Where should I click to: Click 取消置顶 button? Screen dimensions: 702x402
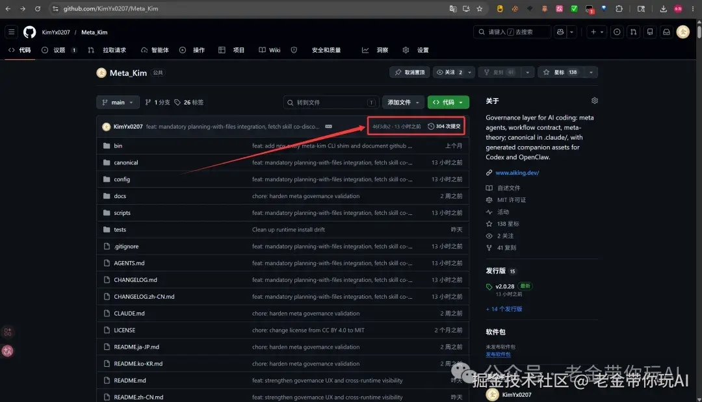click(x=409, y=73)
